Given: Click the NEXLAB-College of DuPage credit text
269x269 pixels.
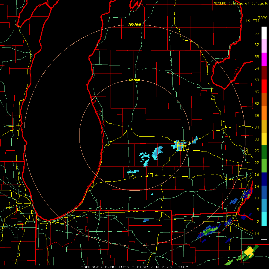Looking at the screenshot, I should (240, 3).
